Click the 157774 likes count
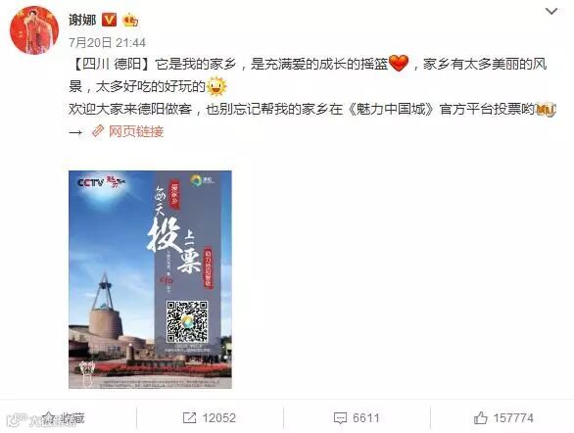Viewport: 574px width, 433px height. 513,418
